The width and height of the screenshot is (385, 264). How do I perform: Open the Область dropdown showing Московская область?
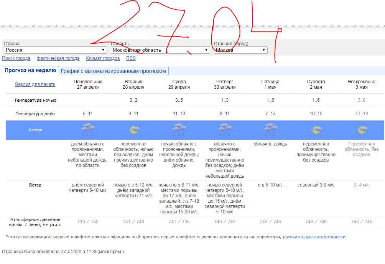161,50
